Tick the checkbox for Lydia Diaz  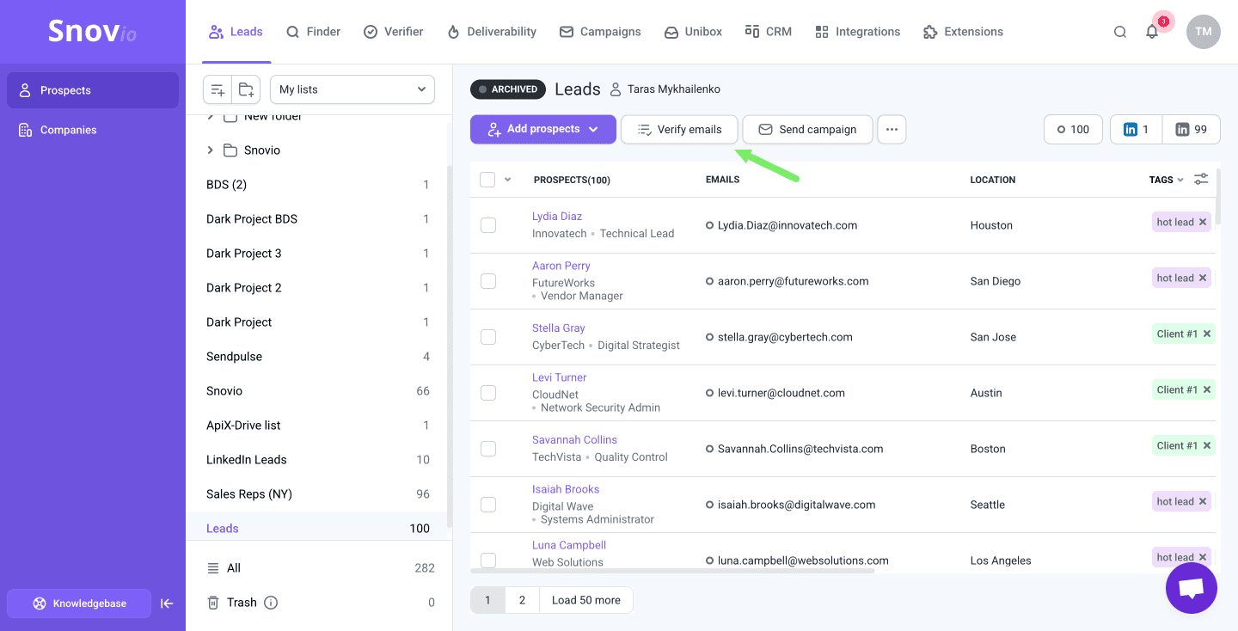(488, 225)
